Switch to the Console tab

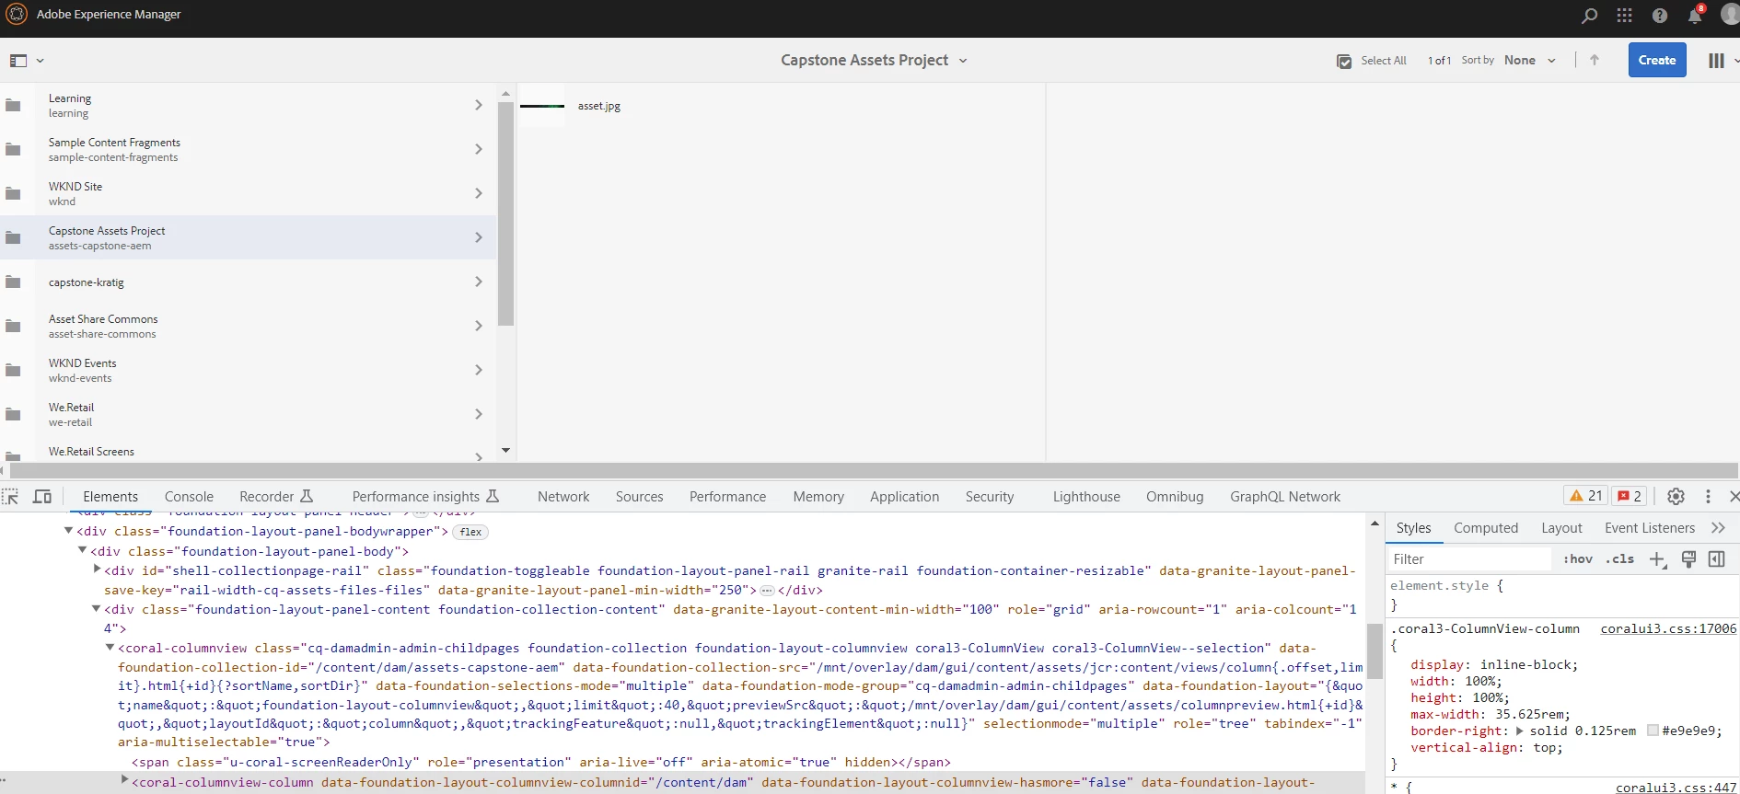[189, 497]
